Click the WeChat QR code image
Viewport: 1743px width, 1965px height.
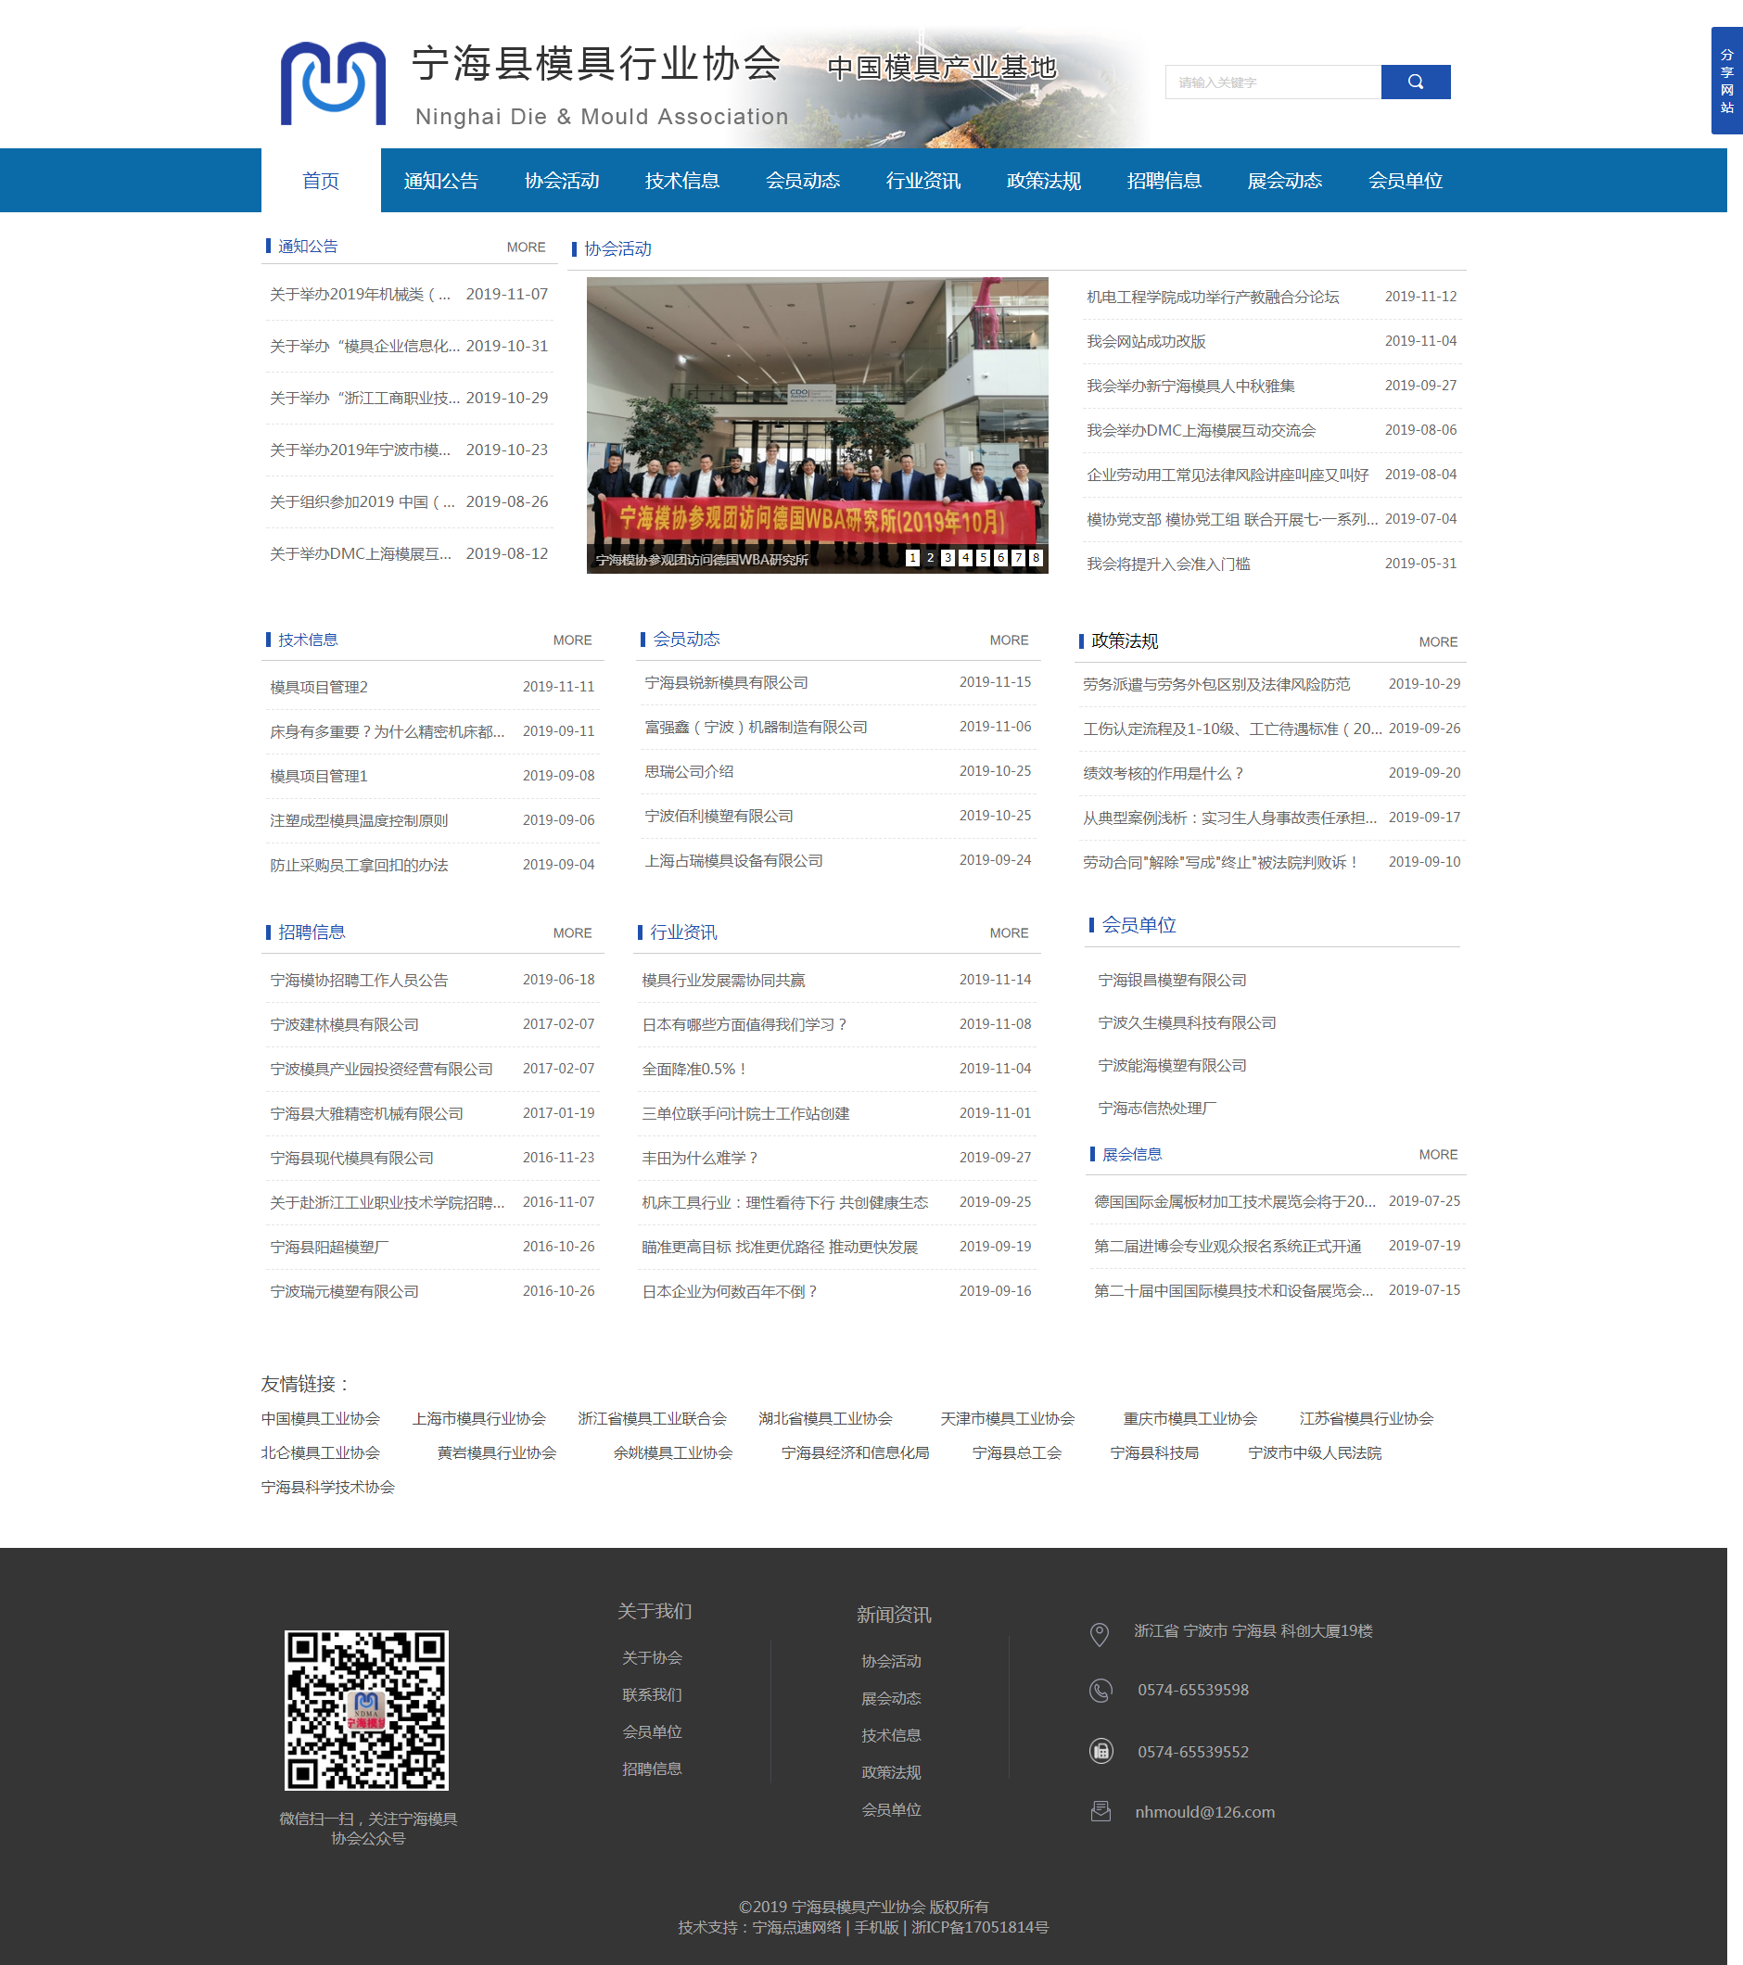point(366,1709)
